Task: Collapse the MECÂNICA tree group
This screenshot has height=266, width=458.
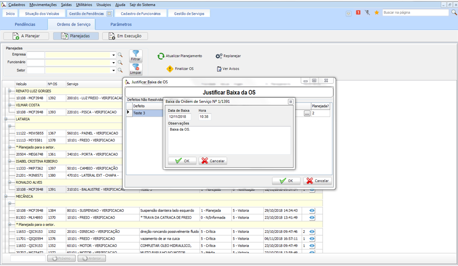Action: click(x=6, y=196)
